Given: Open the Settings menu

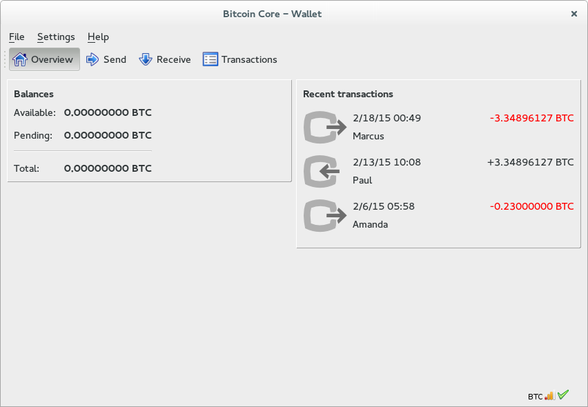Looking at the screenshot, I should click(56, 37).
